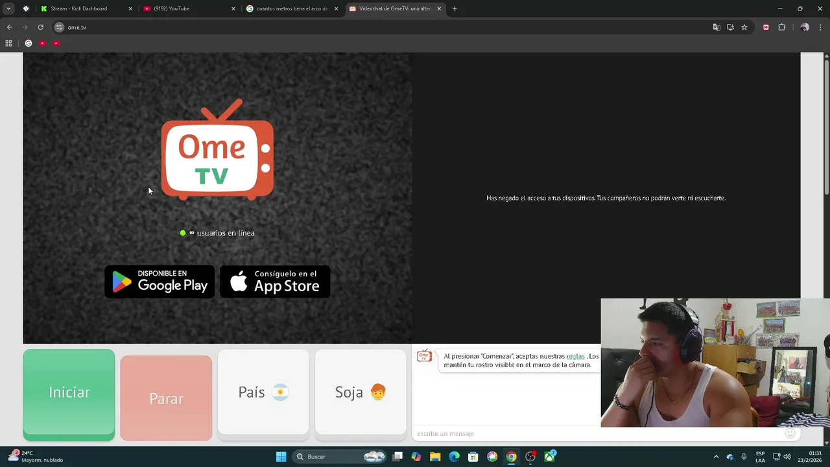Click the taskbar Buscar search box
Viewport: 830px width, 467px height.
click(x=340, y=457)
